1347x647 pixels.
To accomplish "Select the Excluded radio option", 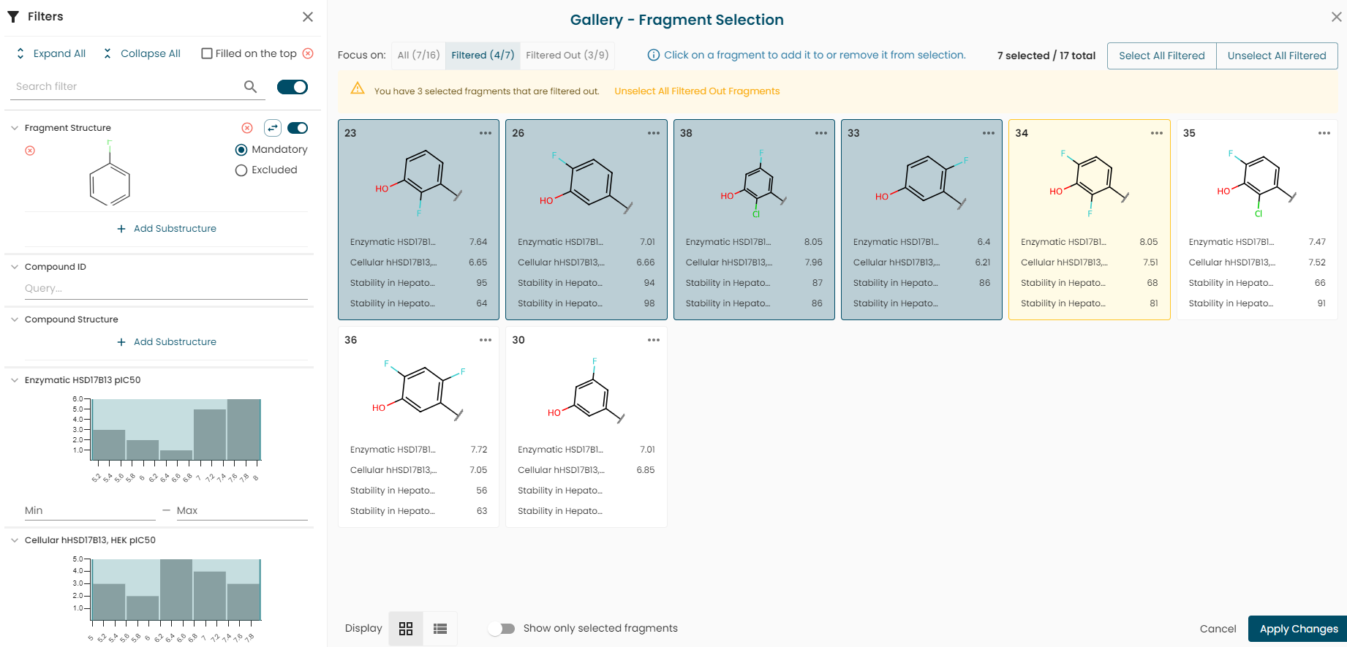I will coord(241,170).
